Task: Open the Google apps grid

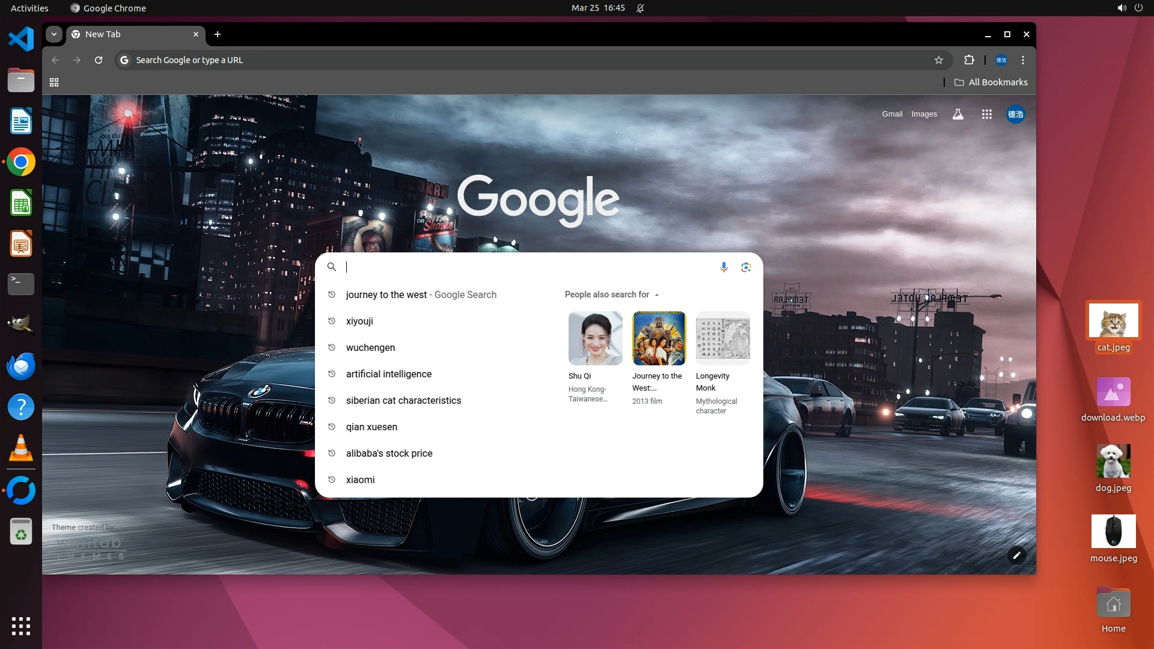Action: (x=986, y=114)
